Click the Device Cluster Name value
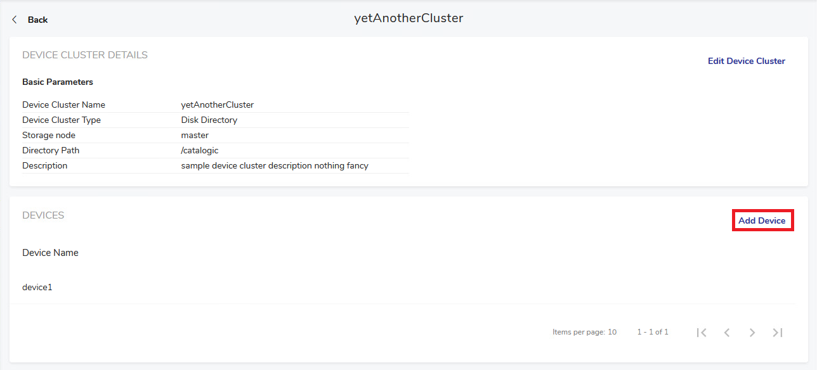 217,105
